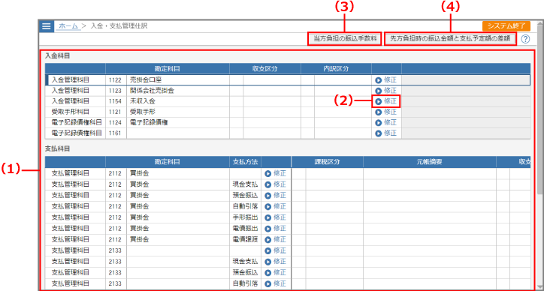Click 修正 for 1122 売掛金口座 row
544x291 pixels.
[x=385, y=80]
